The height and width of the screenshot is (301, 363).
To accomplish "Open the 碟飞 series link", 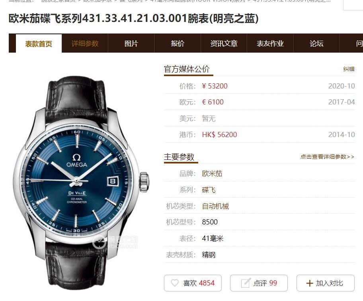I will coord(209,190).
